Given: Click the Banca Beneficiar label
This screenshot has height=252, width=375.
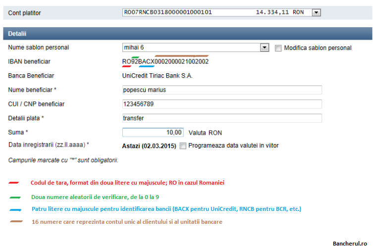Looking at the screenshot, I should click(31, 76).
